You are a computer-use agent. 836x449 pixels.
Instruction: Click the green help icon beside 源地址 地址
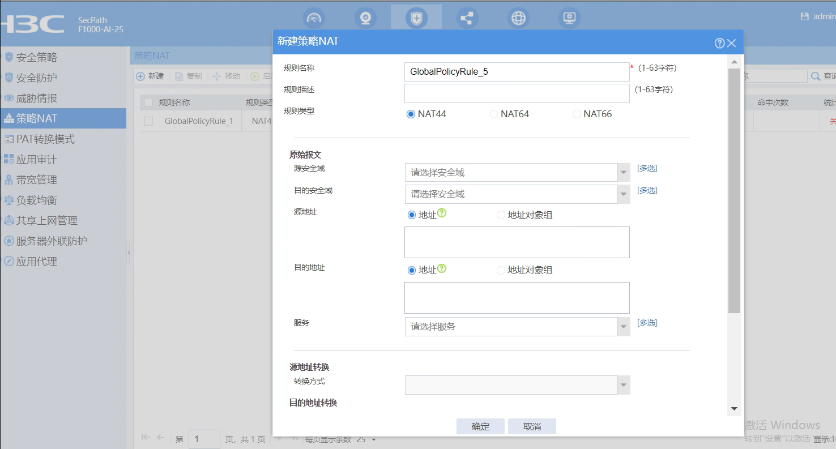click(x=442, y=213)
